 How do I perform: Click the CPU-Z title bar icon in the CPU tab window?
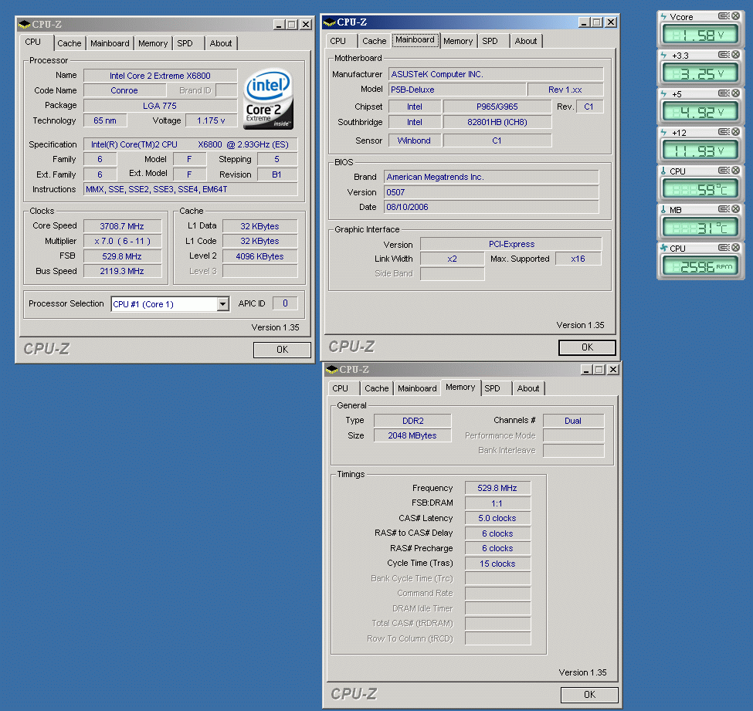[x=24, y=25]
